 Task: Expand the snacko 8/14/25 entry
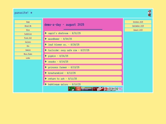tap(83, 62)
